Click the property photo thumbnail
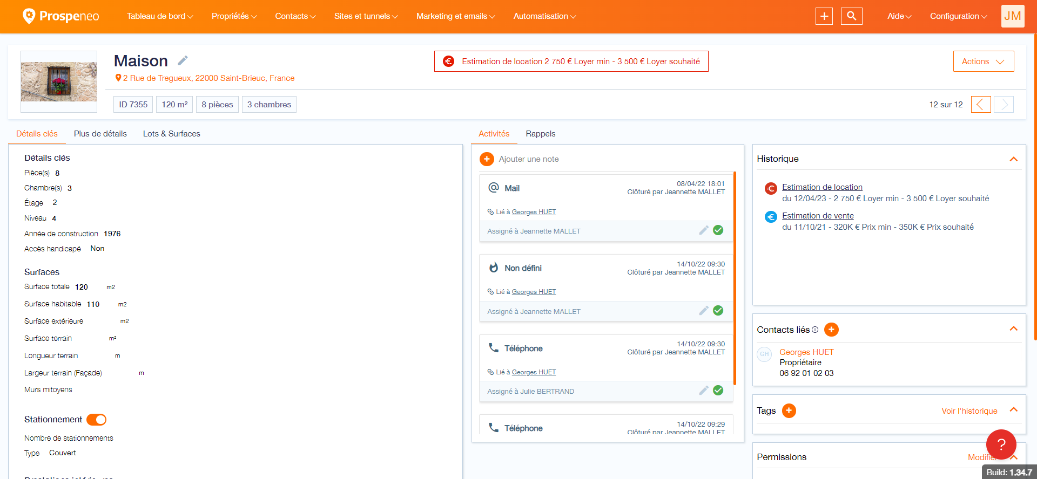 59,81
